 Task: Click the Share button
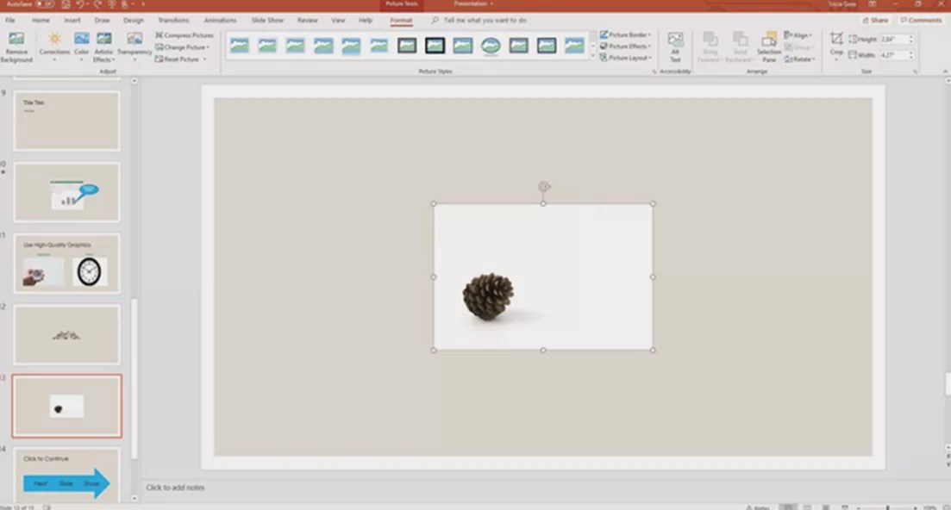(x=875, y=20)
